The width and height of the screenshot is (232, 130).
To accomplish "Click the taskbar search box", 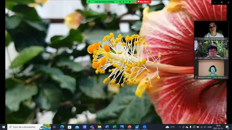I will coord(24,127).
